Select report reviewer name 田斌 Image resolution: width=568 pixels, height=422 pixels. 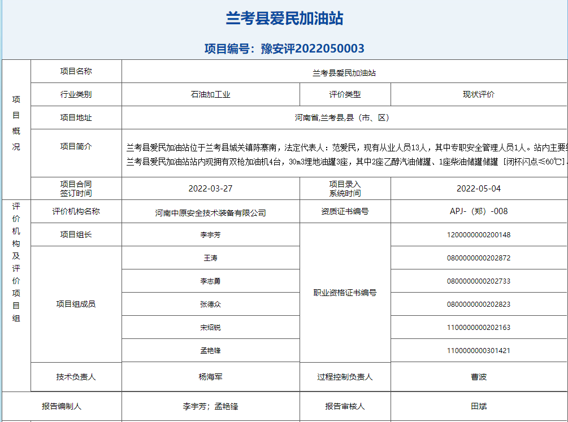479,406
